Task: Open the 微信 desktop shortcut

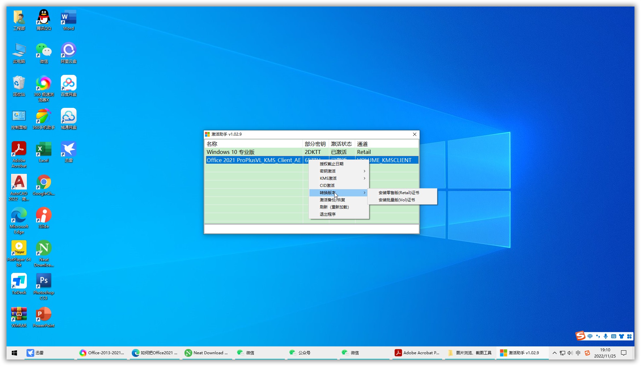Action: click(43, 53)
